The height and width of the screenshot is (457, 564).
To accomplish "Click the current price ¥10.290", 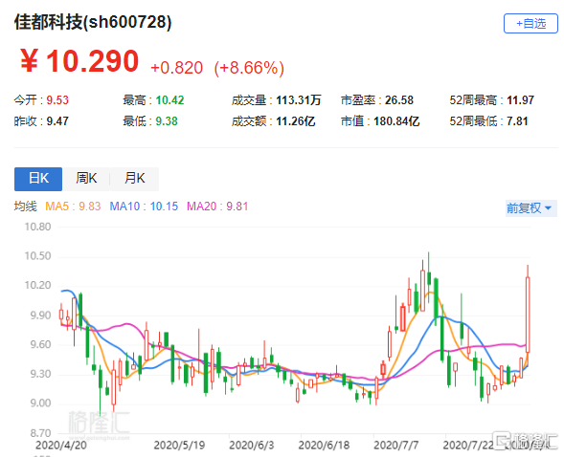I will [79, 61].
